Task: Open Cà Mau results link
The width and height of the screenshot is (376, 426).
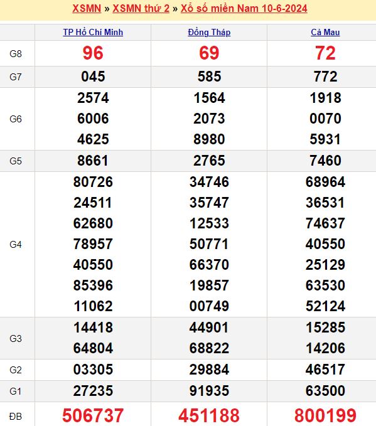Action: (x=325, y=33)
